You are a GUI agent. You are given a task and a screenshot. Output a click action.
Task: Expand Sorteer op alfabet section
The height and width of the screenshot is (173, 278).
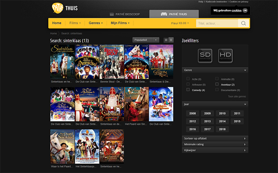point(215,138)
